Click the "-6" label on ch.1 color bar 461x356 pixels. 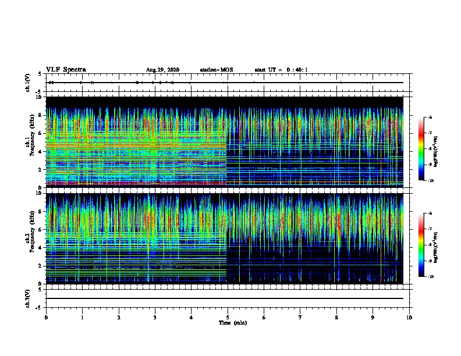429,118
